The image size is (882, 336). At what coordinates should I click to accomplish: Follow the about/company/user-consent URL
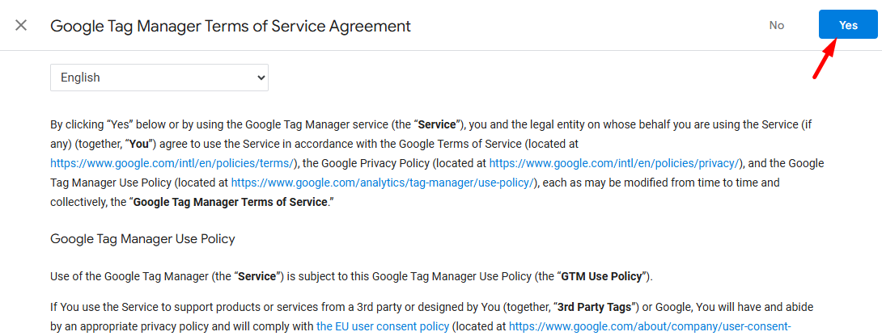(651, 325)
